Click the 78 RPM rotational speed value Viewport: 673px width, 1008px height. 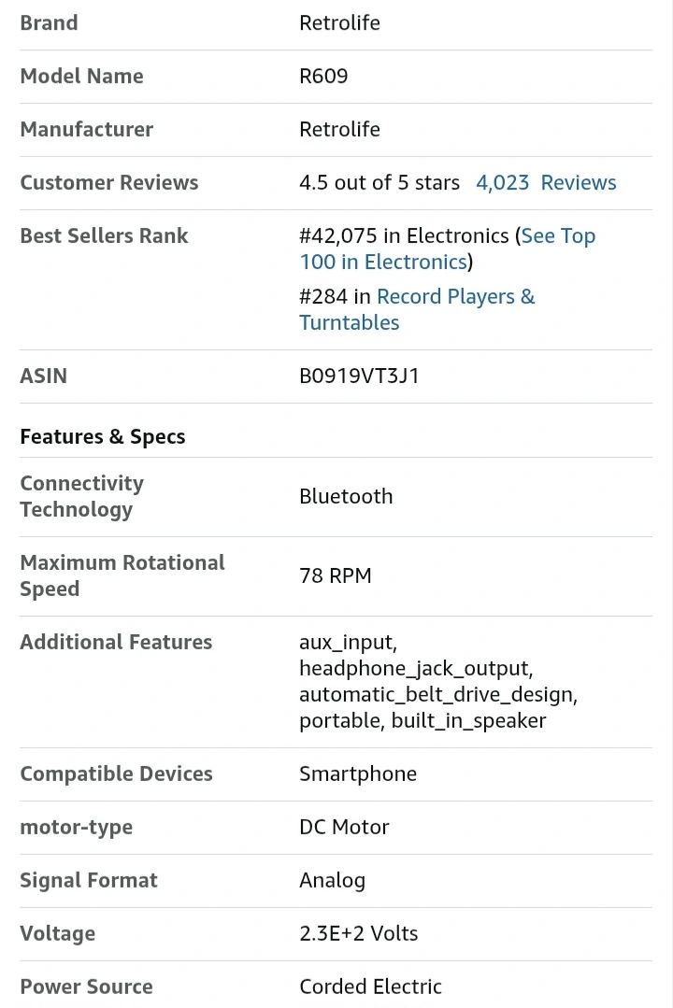click(x=335, y=575)
